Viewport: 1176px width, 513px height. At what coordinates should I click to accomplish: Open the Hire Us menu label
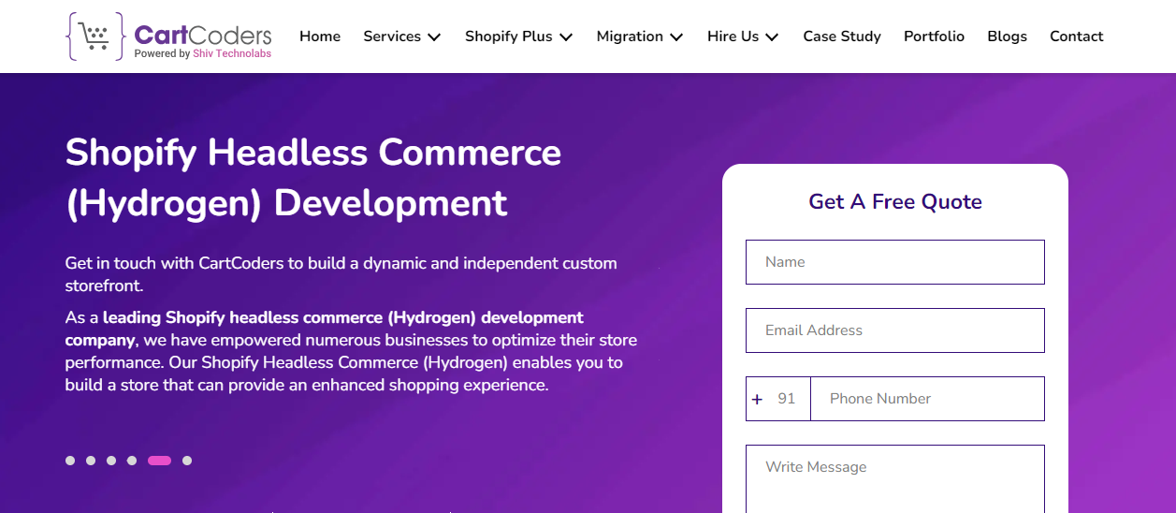[x=733, y=37]
